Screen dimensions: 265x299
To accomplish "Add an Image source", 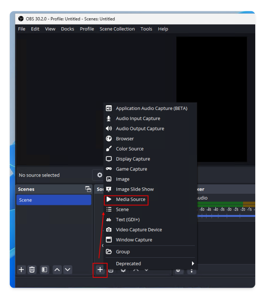I will [x=150, y=179].
